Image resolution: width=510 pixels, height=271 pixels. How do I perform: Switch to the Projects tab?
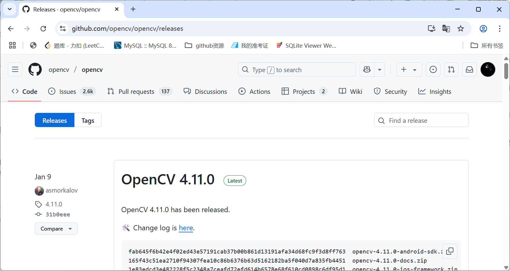click(305, 91)
